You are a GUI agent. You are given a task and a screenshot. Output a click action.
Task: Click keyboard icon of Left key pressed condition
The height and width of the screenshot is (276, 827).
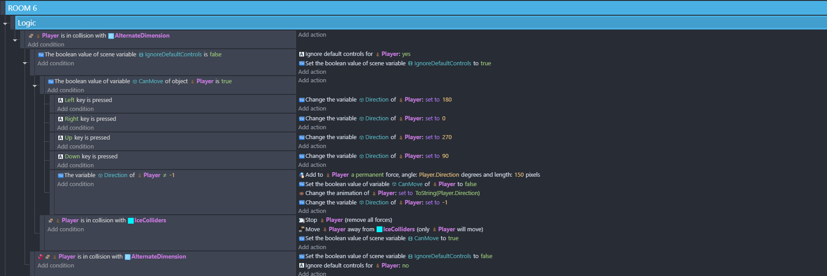60,100
